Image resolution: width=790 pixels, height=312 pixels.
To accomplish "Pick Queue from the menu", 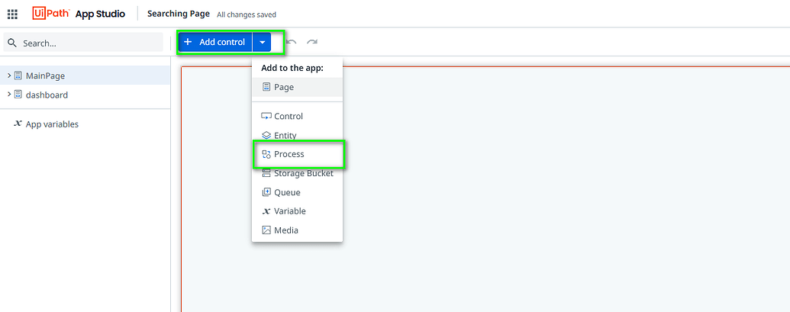I will pos(287,192).
